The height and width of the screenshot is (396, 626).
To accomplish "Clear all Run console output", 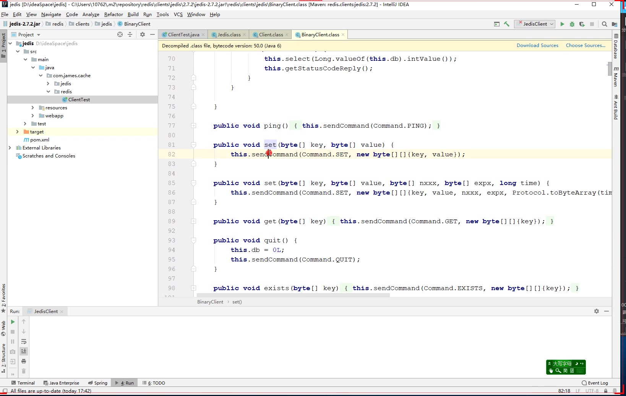I will click(24, 371).
